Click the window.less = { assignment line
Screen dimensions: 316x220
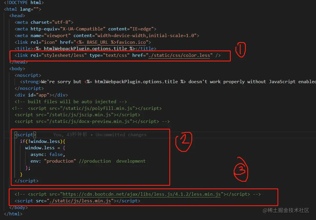[45, 148]
